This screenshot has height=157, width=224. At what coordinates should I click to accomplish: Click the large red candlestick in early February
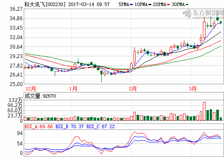point(134,57)
